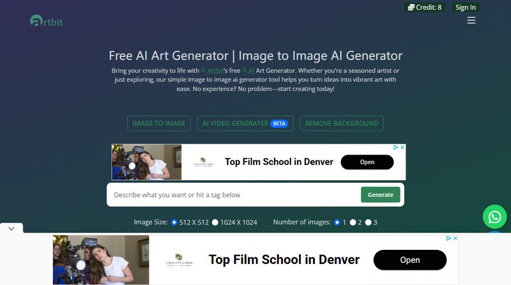Click the prompt description input field
This screenshot has height=285, width=511.
pyautogui.click(x=233, y=195)
